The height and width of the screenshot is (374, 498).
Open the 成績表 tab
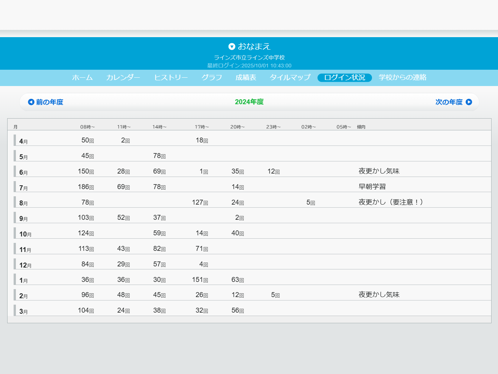(x=246, y=78)
